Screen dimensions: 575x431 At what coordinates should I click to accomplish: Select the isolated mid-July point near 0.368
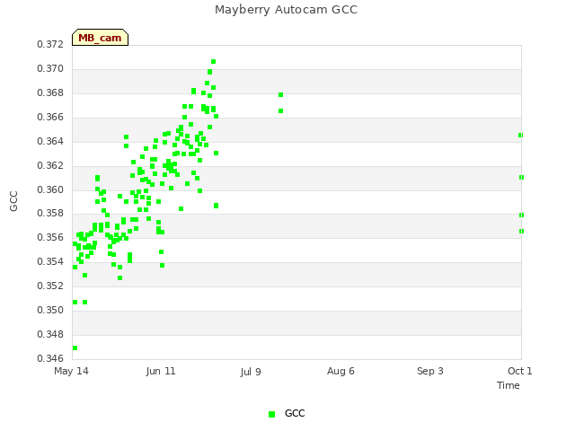pyautogui.click(x=281, y=95)
